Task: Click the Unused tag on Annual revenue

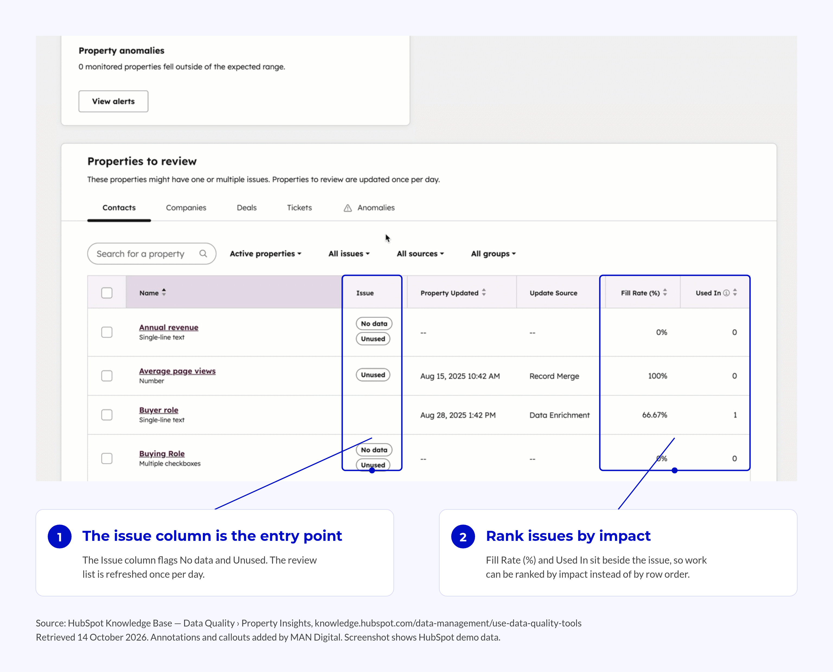Action: click(373, 339)
